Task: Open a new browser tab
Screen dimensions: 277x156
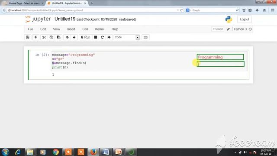Action: 91,3
